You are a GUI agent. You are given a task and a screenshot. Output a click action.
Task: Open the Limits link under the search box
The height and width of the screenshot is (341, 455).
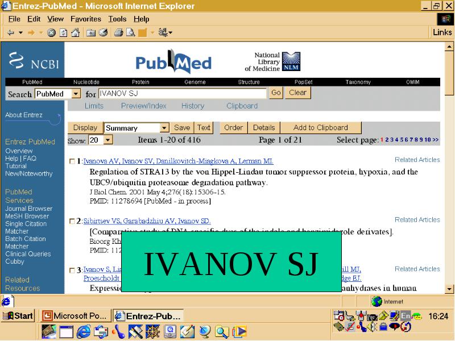coord(94,106)
